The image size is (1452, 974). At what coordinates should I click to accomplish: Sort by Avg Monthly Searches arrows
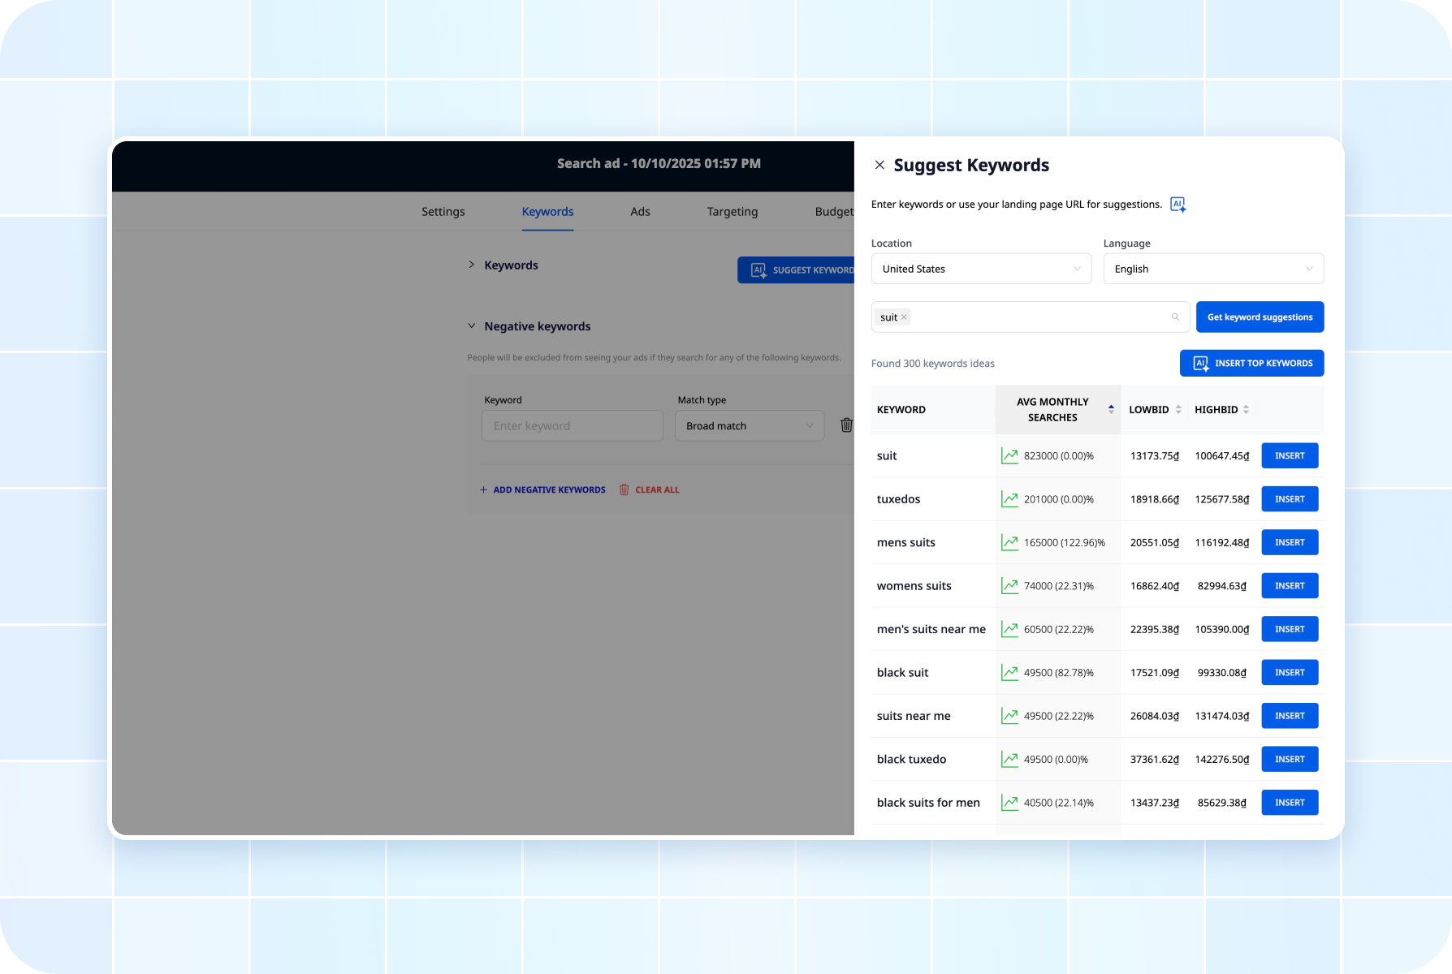coord(1111,409)
